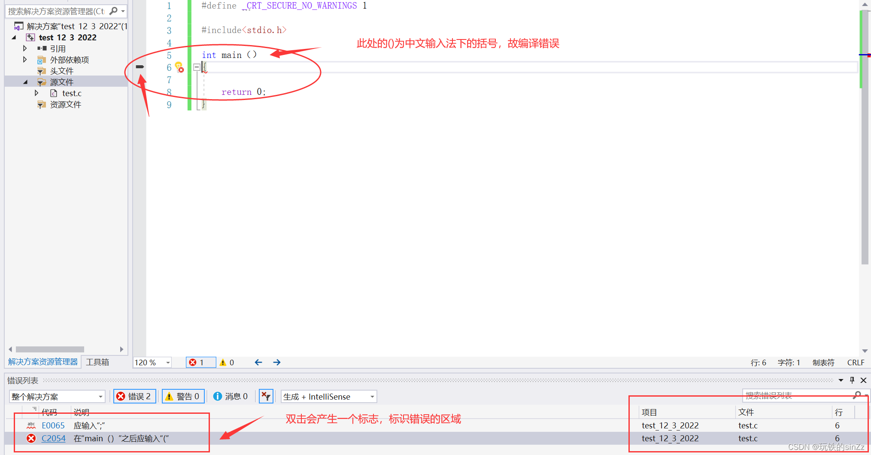Click the editor warning count indicator
This screenshot has width=871, height=455.
coord(227,362)
